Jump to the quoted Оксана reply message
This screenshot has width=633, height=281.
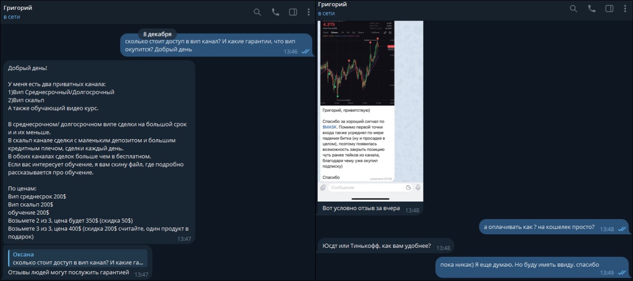click(x=77, y=259)
